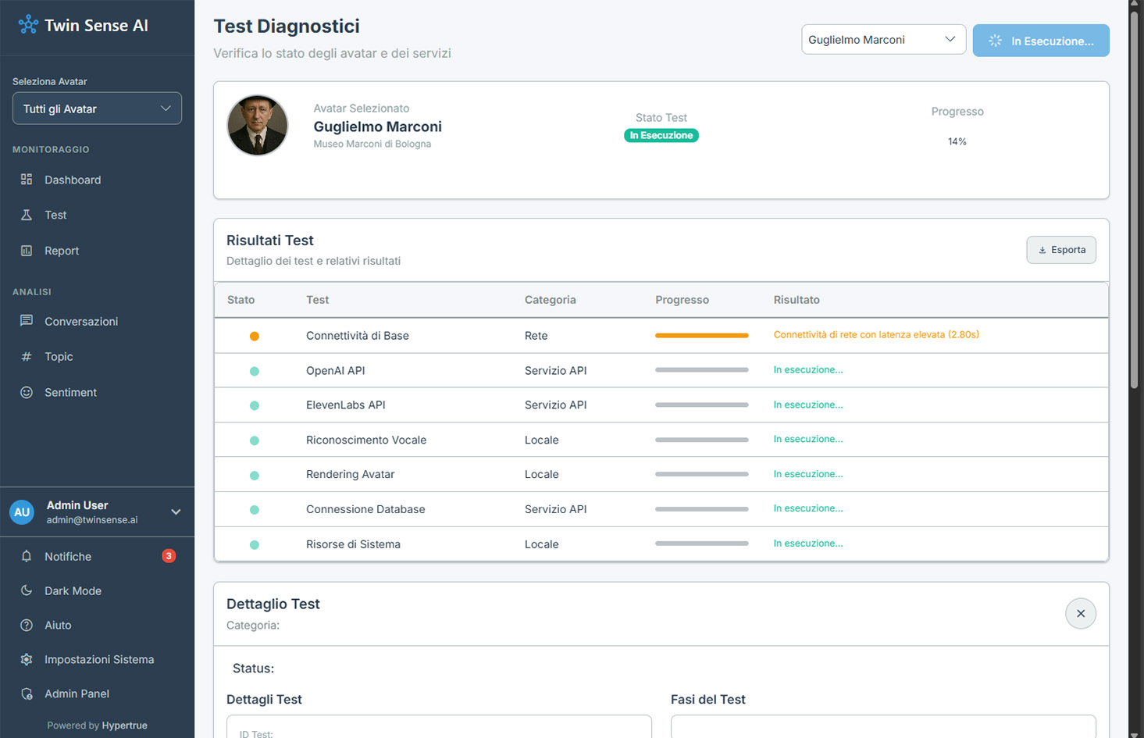Open the Admin Panel menu item
This screenshot has height=738, width=1144.
pos(77,693)
